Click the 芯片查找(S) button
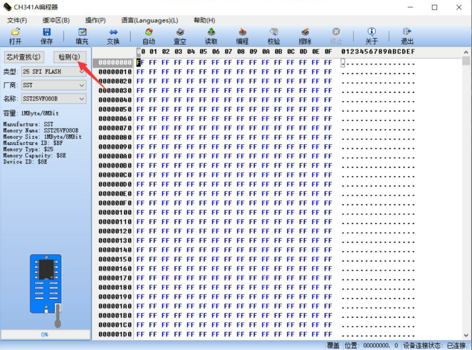Viewport: 472px width, 350px height. (x=24, y=57)
